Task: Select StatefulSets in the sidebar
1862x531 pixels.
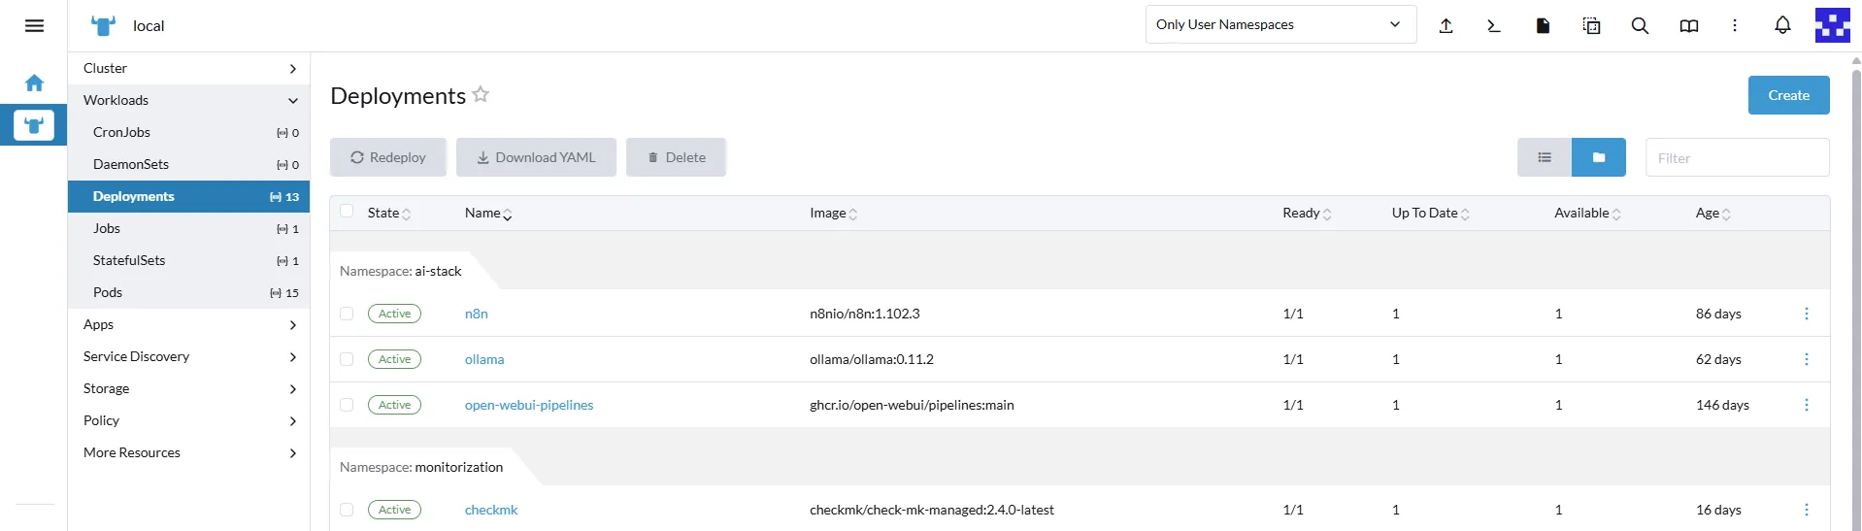Action: coord(129,260)
